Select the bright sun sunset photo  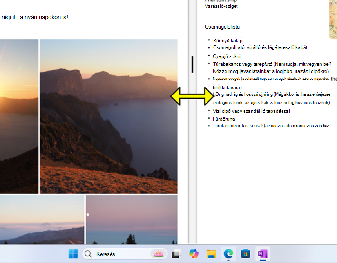point(19,116)
